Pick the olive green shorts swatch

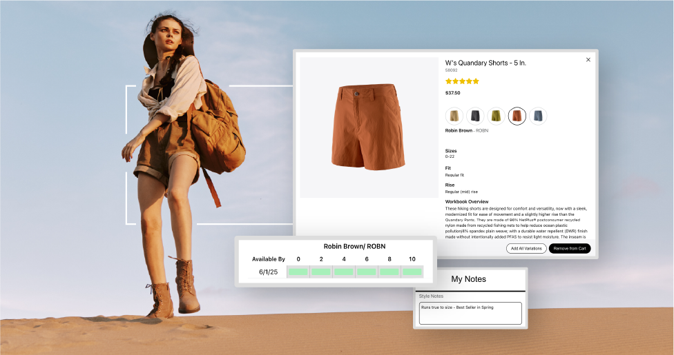click(x=496, y=116)
